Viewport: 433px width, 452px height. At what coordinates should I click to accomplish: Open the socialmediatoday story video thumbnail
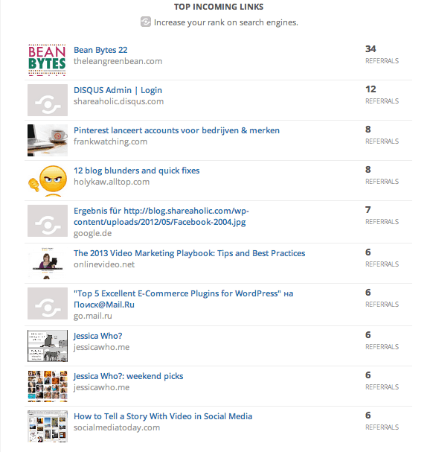point(48,427)
